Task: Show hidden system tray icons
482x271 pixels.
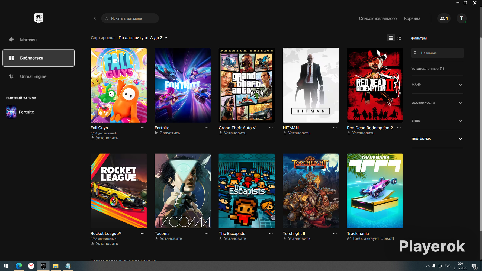Action: [428, 266]
